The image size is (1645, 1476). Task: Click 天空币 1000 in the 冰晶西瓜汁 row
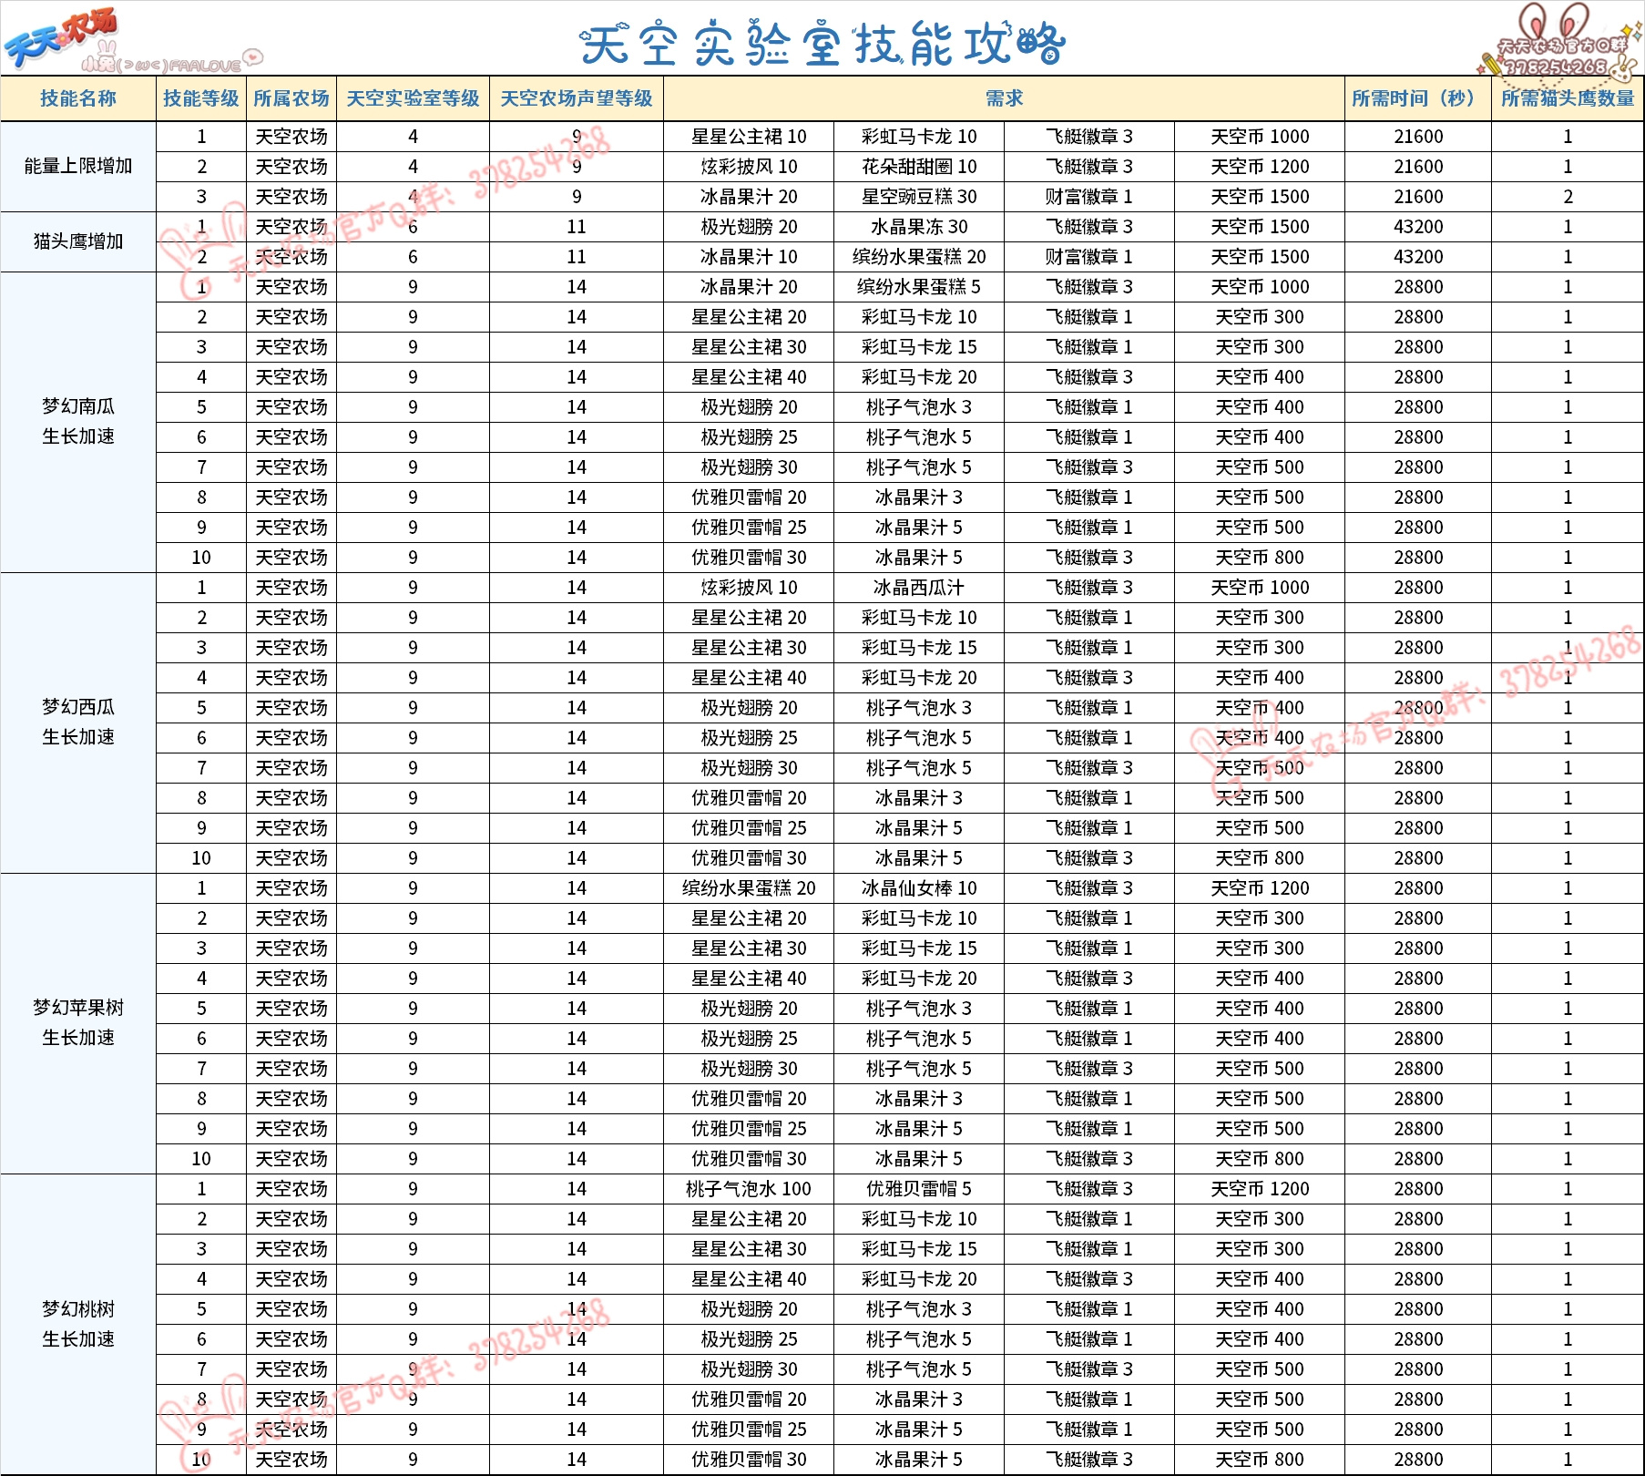point(1260,588)
